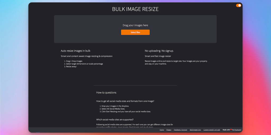Click the heart icon in footer
This screenshot has height=135, width=271.
[x=231, y=130]
